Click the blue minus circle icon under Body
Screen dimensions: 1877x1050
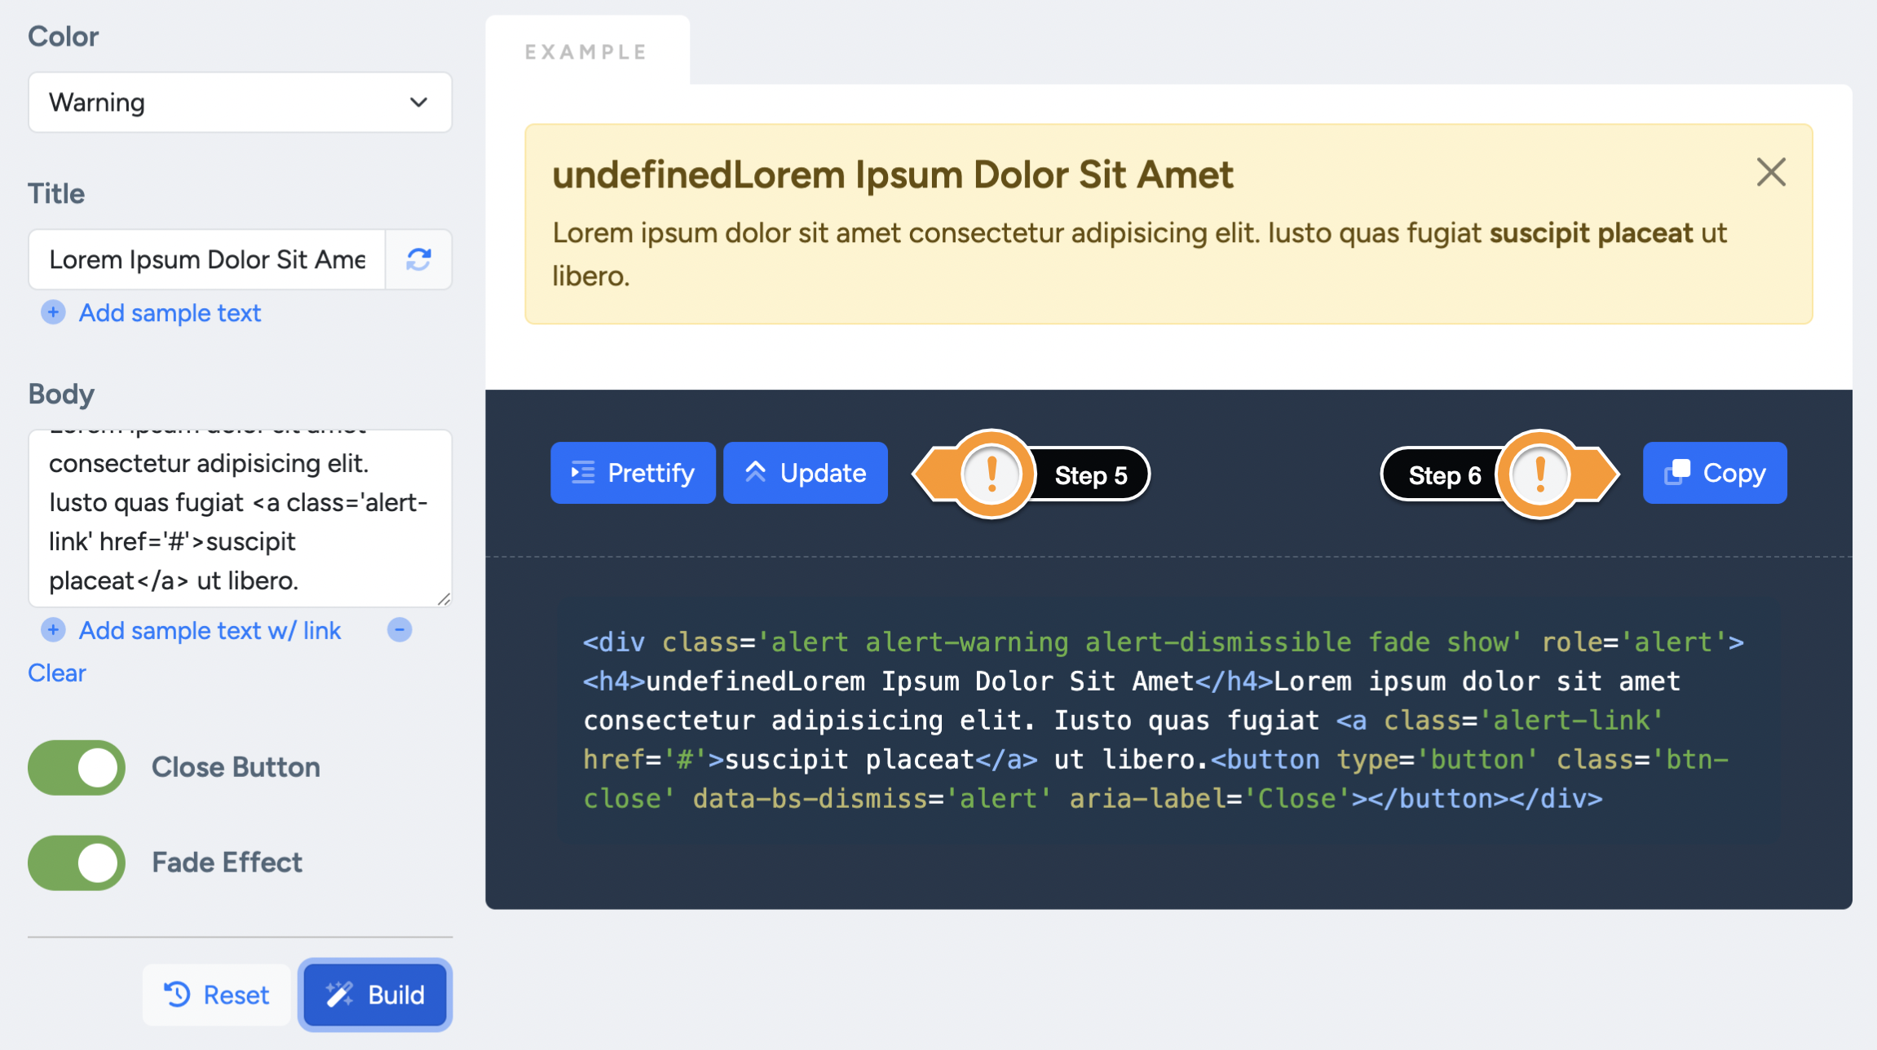400,630
